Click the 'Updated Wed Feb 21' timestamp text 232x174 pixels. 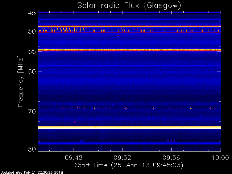pos(32,173)
